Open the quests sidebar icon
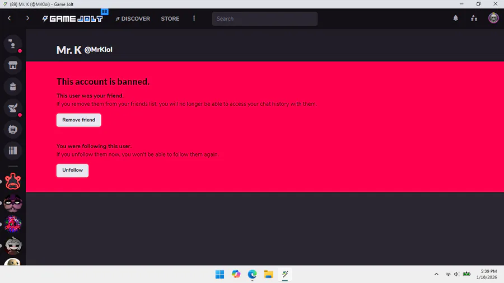The width and height of the screenshot is (504, 283). [x=13, y=108]
